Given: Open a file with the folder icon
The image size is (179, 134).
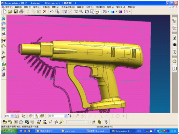Looking at the screenshot, I should click(10, 11).
